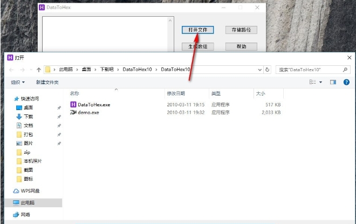This screenshot has width=356, height=224.
Task: Click the 快速访问 star icon
Action: [16, 99]
